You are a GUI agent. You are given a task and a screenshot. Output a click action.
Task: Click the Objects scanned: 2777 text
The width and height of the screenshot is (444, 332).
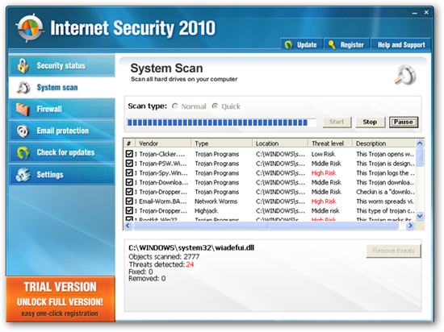(x=164, y=256)
